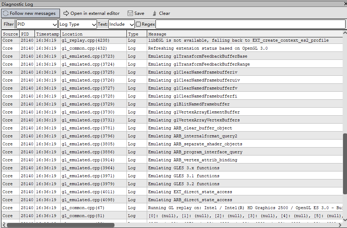The image size is (347, 228).
Task: Select 'Emulating ARB_clear_buffer_object' message
Action: [190, 128]
